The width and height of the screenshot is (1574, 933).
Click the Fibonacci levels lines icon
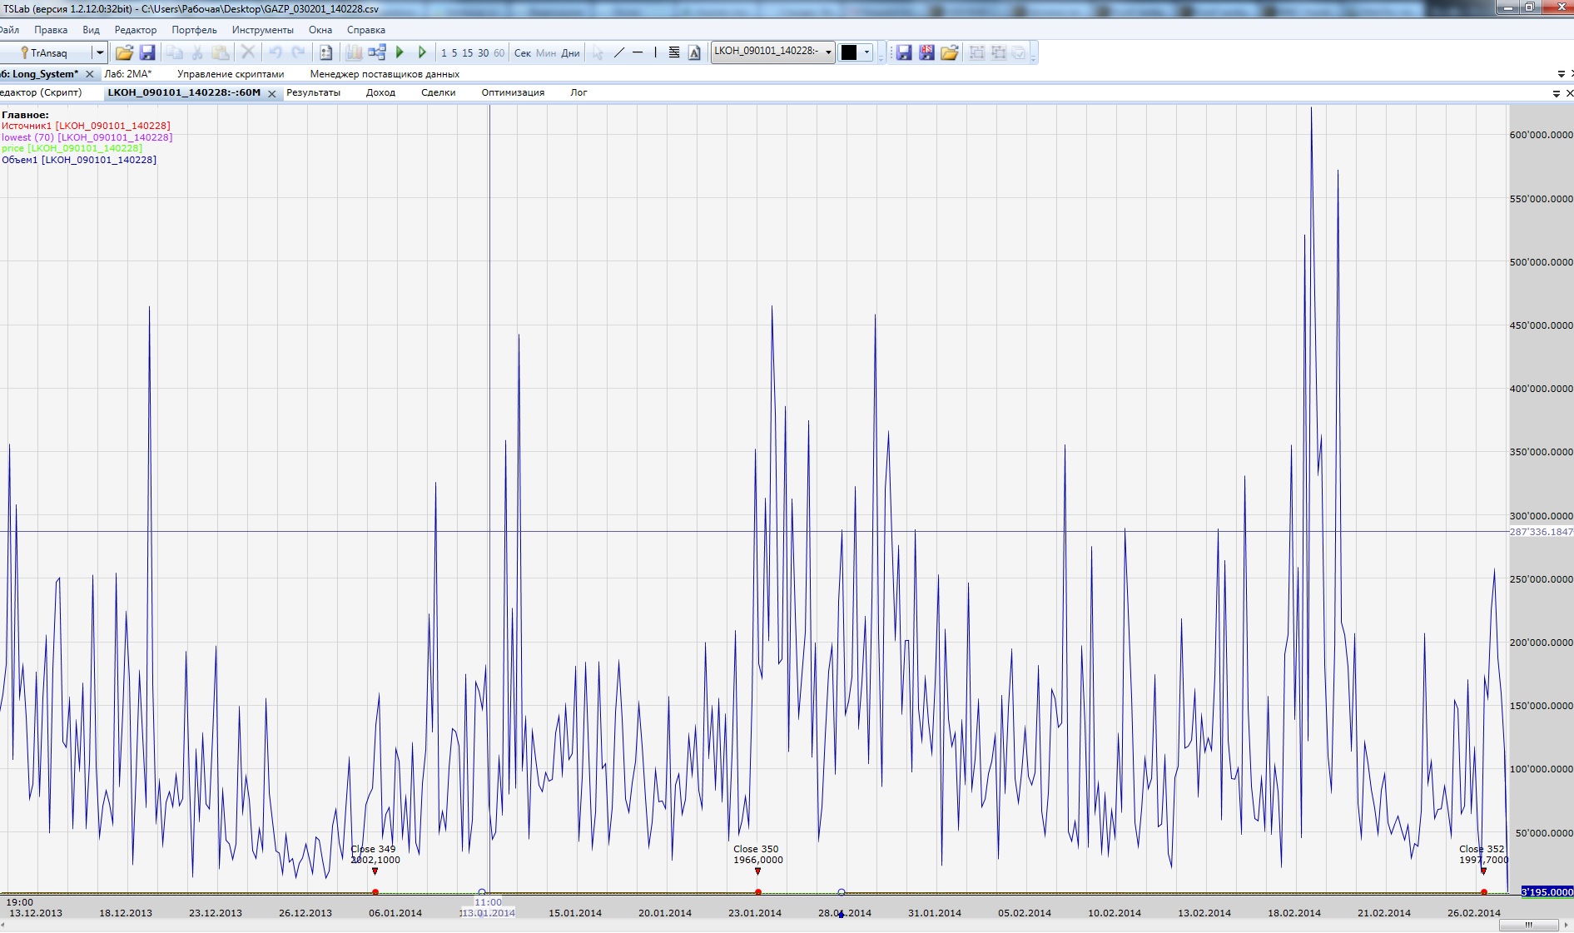tap(674, 52)
